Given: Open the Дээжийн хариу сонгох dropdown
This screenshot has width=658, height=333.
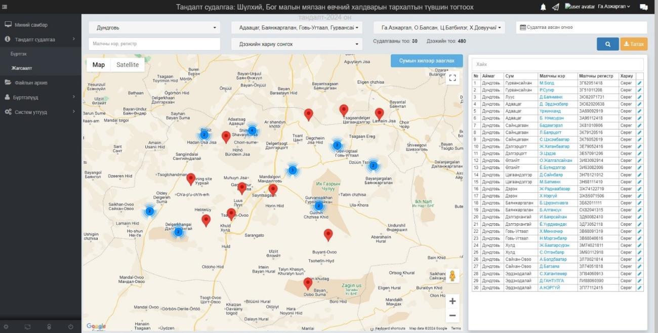Looking at the screenshot, I should 297,44.
